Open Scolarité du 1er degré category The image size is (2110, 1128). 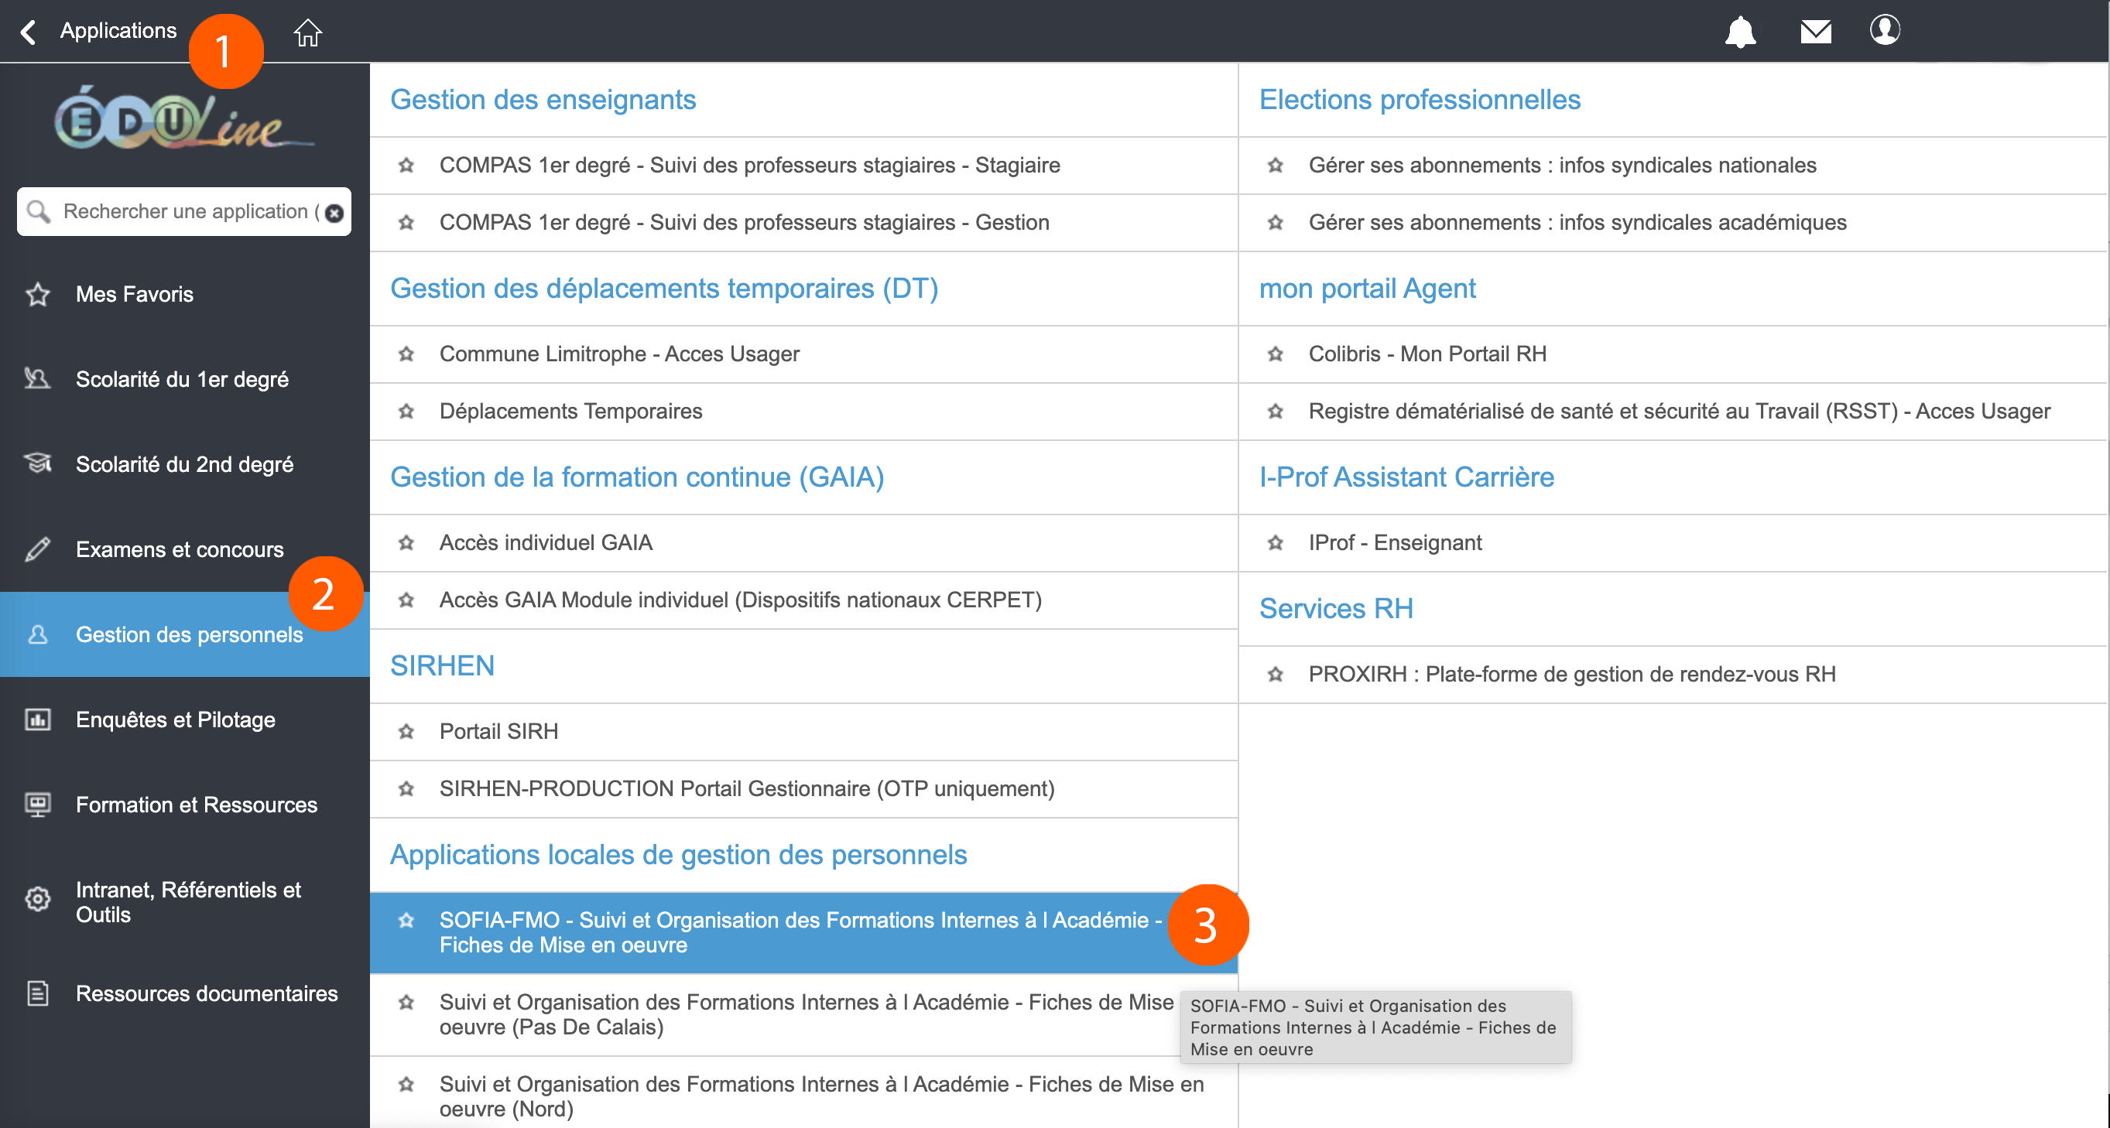click(x=185, y=379)
